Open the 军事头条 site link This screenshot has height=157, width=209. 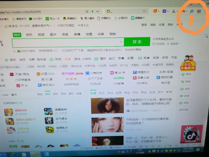pyautogui.click(x=141, y=78)
